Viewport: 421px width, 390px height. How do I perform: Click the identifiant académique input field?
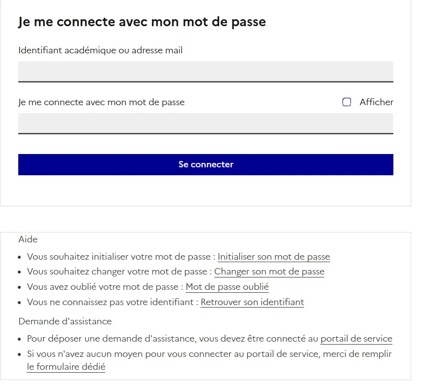[x=205, y=71]
